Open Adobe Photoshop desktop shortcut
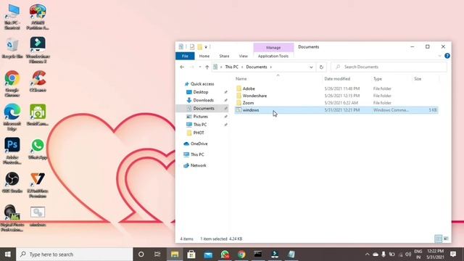 [12, 151]
